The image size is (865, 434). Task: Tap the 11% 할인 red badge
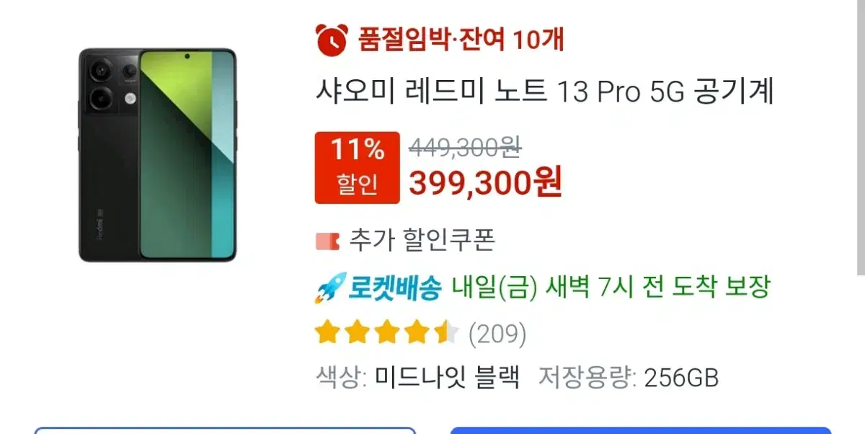pyautogui.click(x=357, y=168)
